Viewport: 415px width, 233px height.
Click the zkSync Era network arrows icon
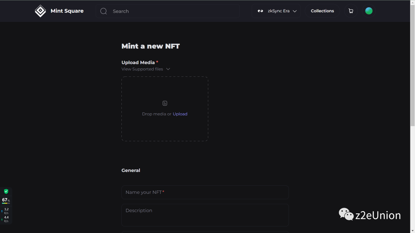click(260, 11)
